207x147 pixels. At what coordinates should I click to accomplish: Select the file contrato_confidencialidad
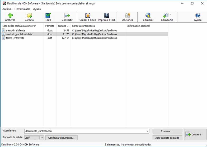point(20,34)
